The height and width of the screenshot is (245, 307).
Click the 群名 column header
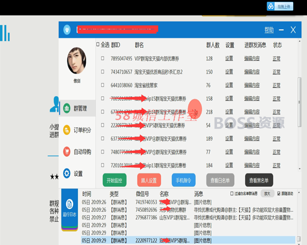139,45
